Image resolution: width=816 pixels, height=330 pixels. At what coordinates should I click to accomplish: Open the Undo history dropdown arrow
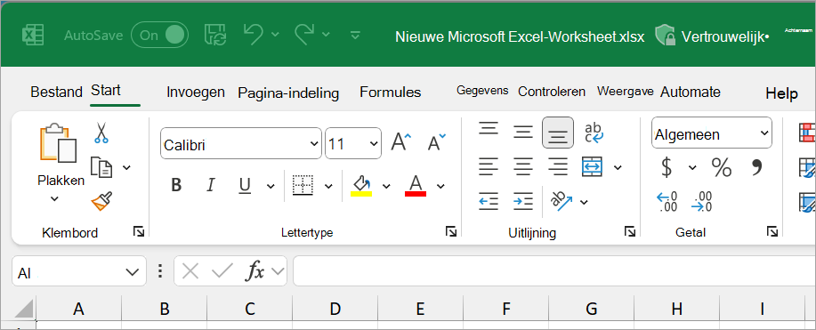click(x=275, y=35)
